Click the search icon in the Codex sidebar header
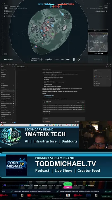112x200 pixels. 13,67
